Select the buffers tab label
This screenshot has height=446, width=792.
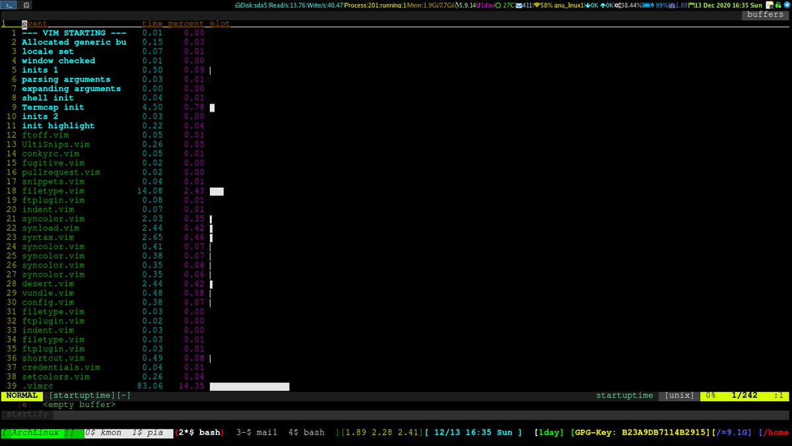[765, 15]
